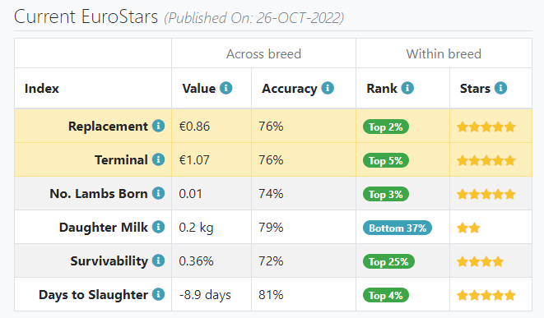
Task: Click the Current EuroStars heading
Action: coord(86,16)
